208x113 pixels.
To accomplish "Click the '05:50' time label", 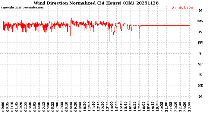I will (x=48, y=107).
